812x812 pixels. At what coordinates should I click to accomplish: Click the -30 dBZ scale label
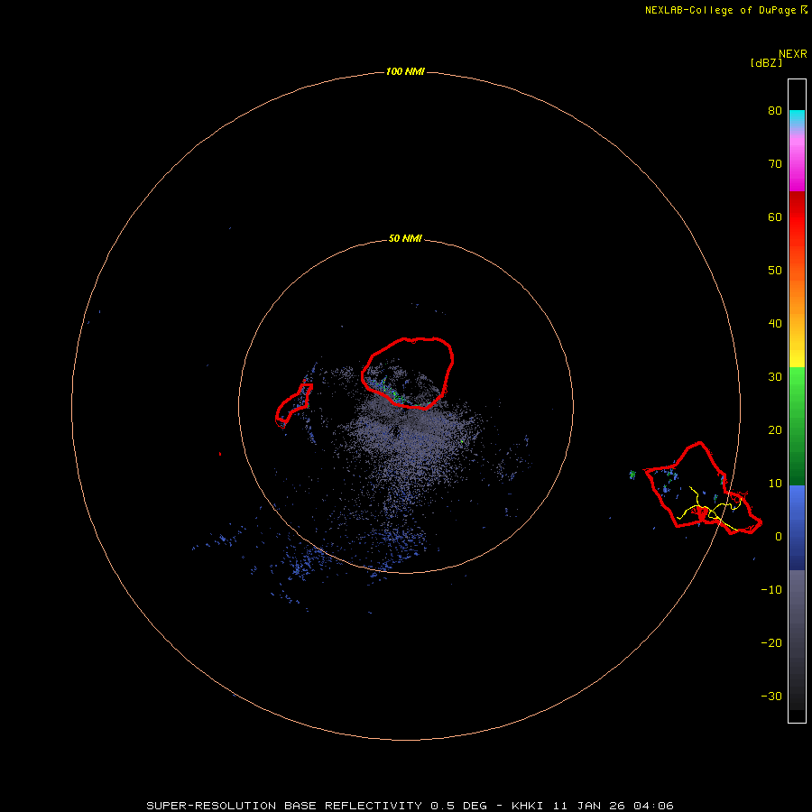click(771, 697)
